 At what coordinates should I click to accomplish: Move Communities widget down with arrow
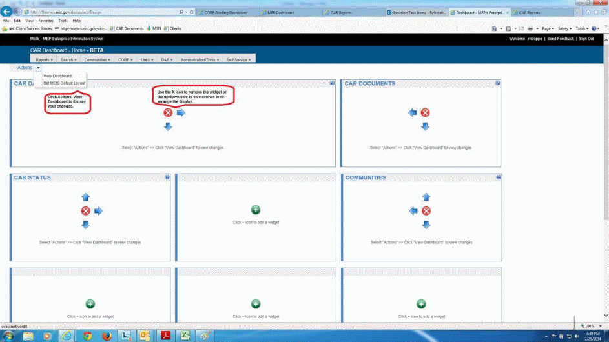(x=426, y=225)
